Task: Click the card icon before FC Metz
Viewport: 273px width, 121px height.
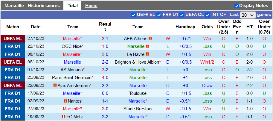Action: tap(64, 117)
